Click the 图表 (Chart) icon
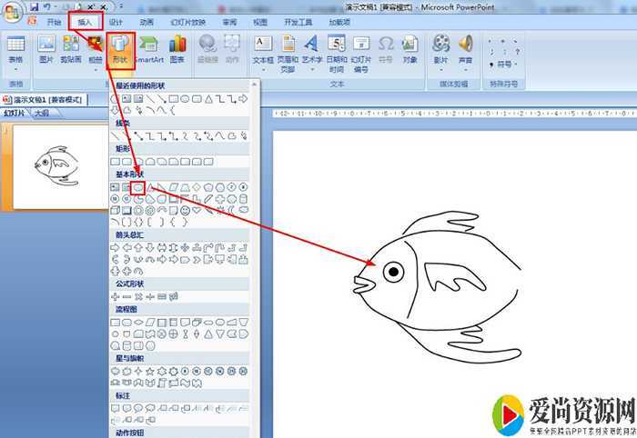Viewport: 637px width, 438px height. [x=177, y=51]
